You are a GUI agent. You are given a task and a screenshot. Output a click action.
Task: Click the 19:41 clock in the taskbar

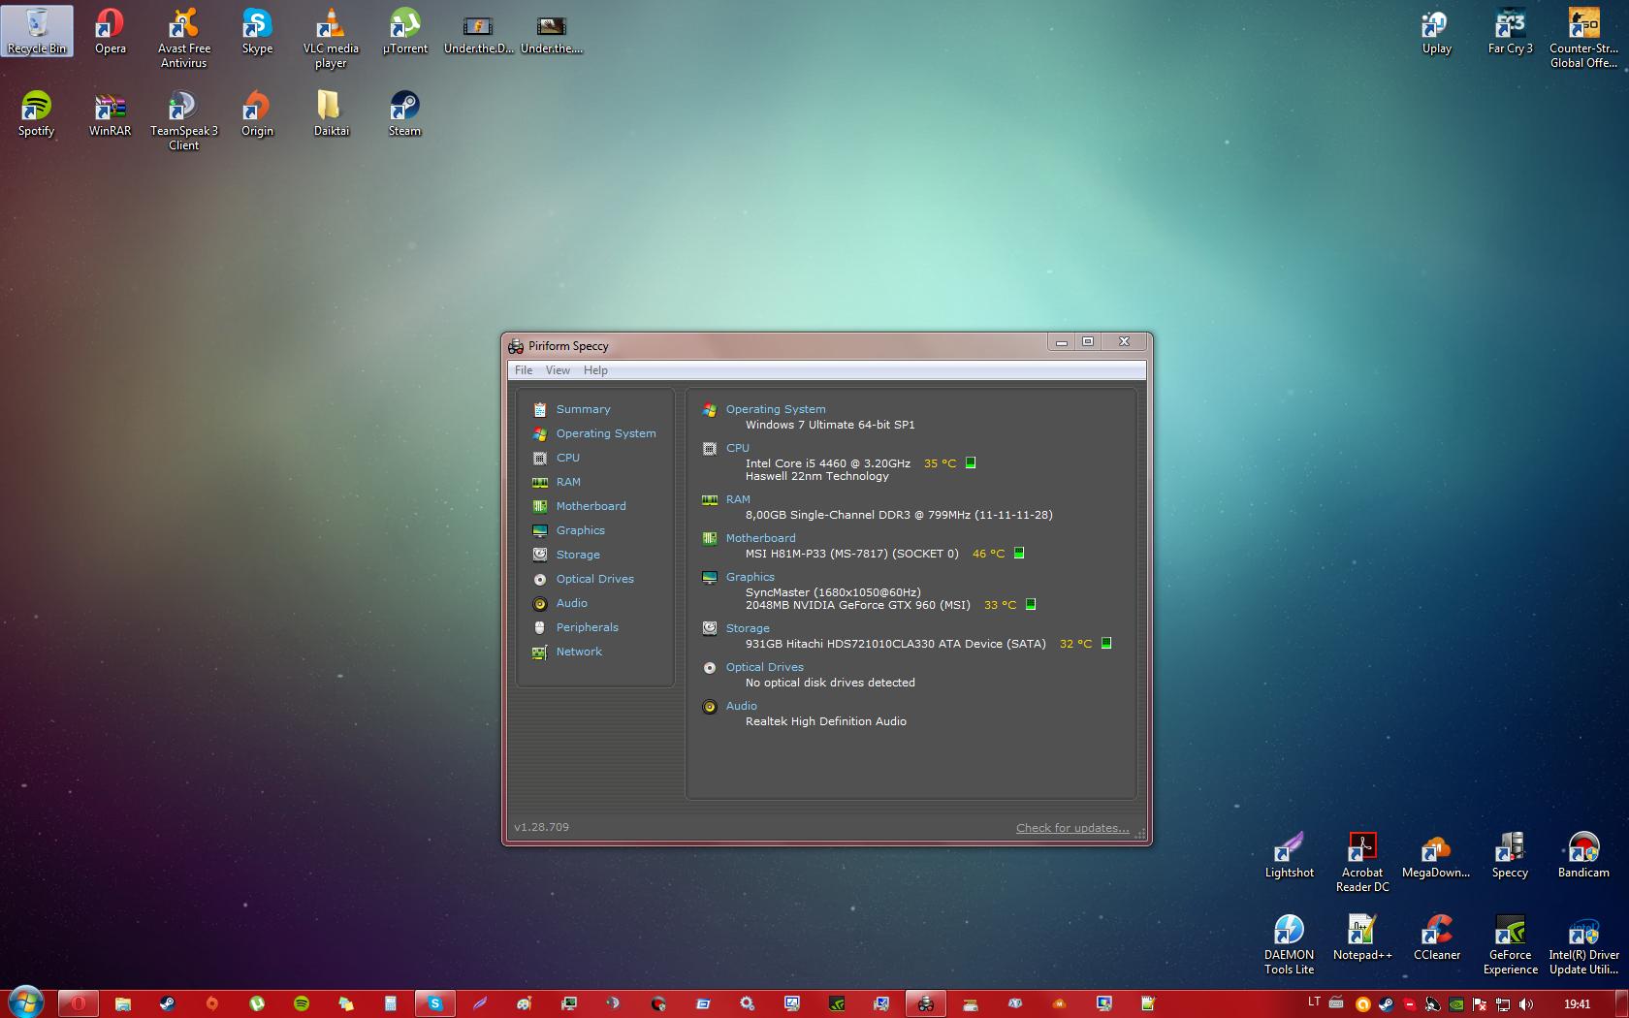pyautogui.click(x=1577, y=1003)
